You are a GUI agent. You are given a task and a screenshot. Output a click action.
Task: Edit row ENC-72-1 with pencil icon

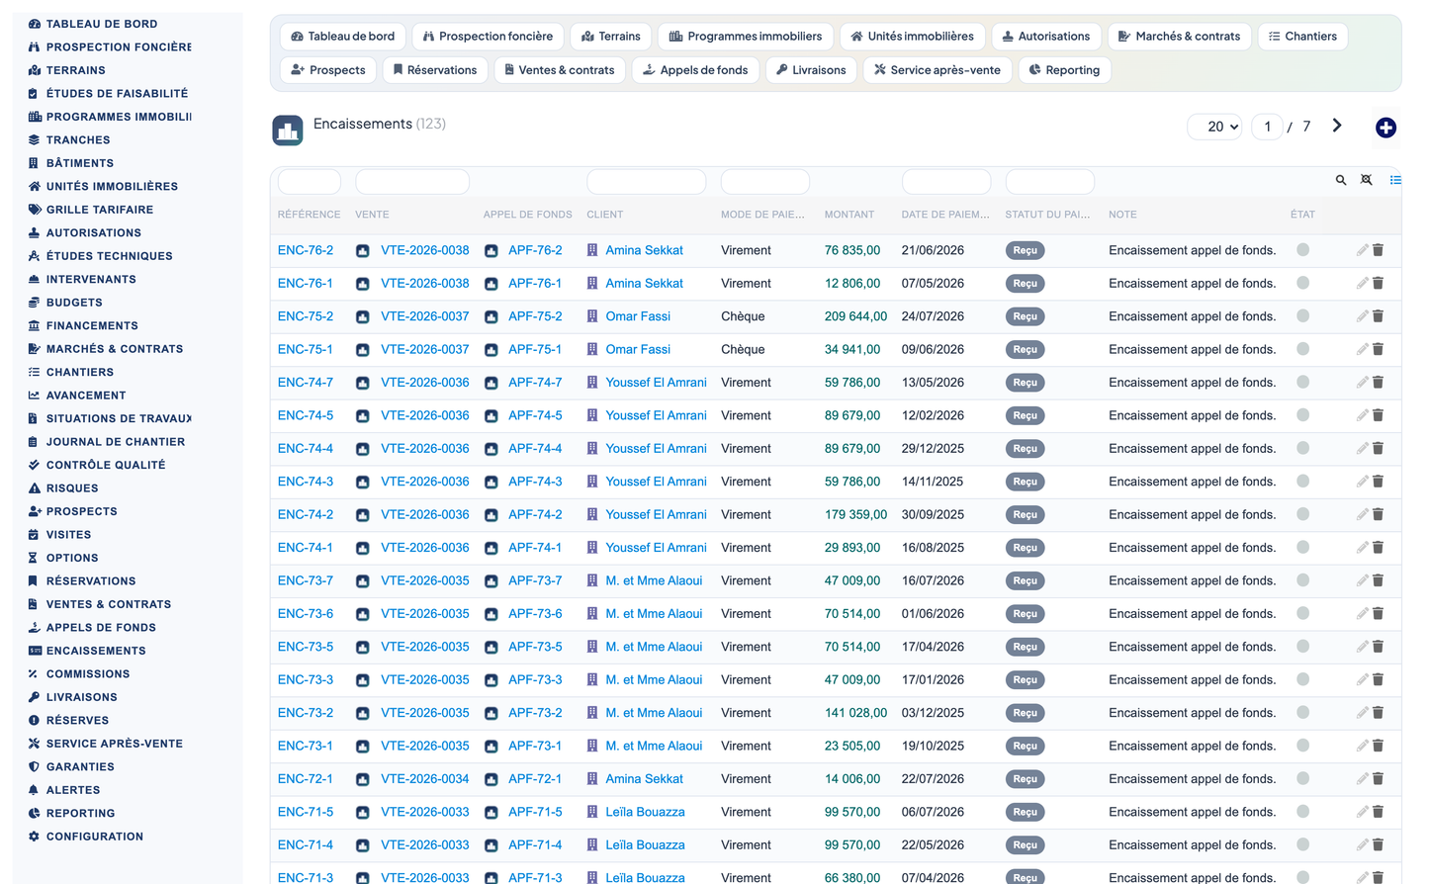click(x=1362, y=779)
